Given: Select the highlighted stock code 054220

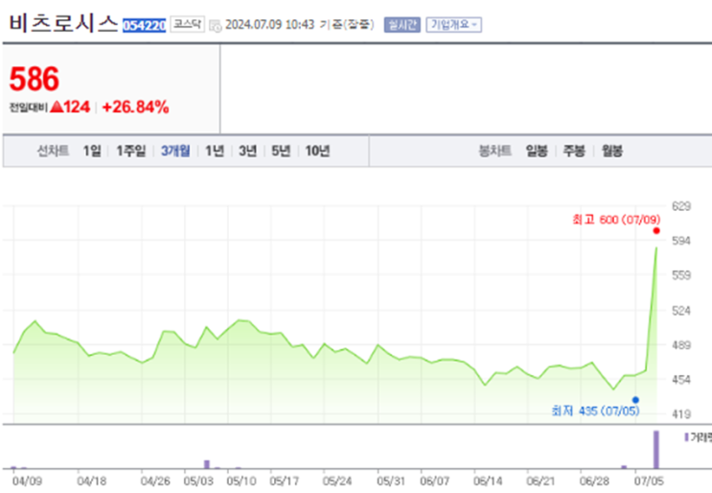Looking at the screenshot, I should (x=144, y=26).
